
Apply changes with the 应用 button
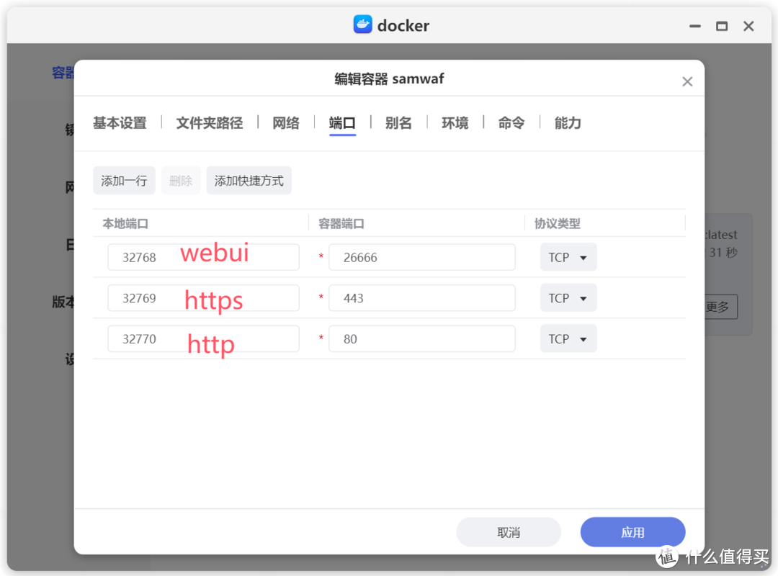point(632,532)
